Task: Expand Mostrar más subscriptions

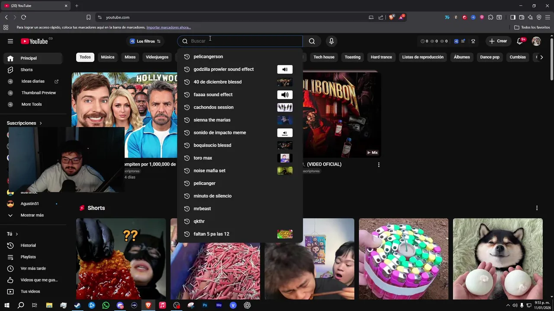Action: tap(32, 215)
